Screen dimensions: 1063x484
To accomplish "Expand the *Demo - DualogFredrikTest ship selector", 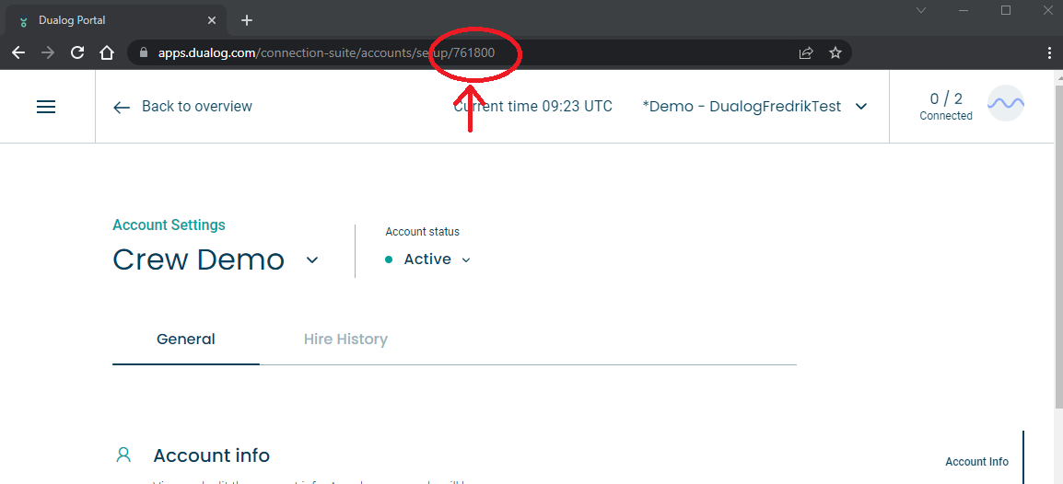I will tap(754, 106).
